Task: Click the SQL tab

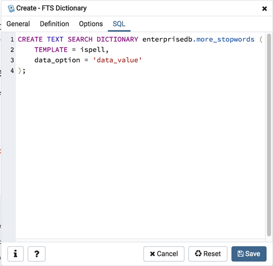Action: (x=119, y=24)
